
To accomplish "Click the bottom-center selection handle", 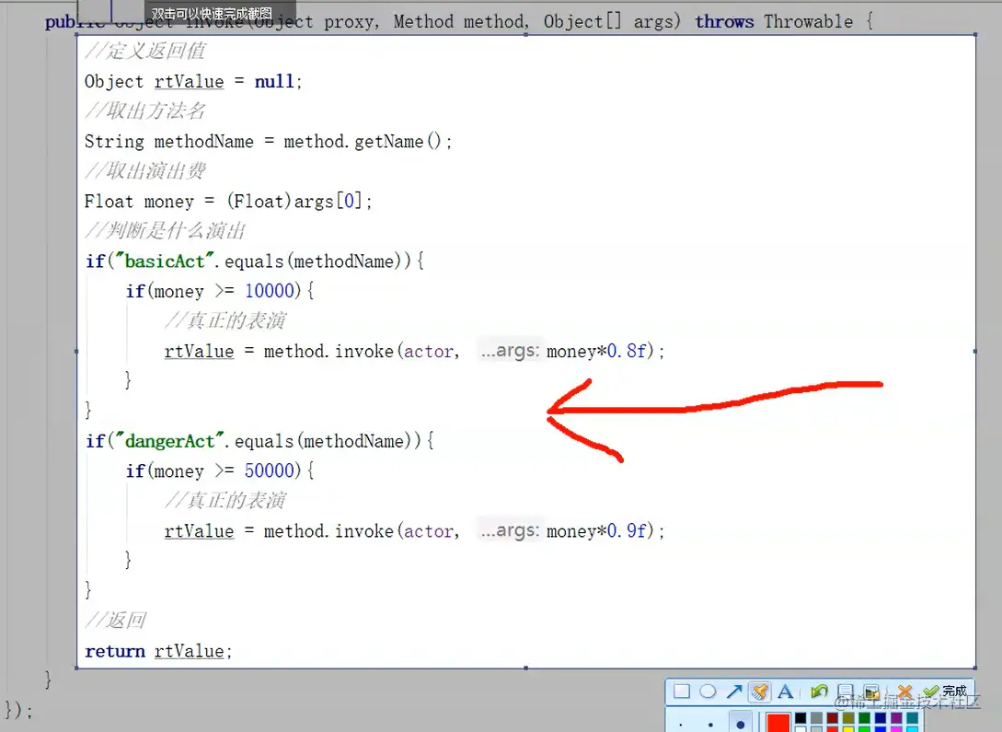I will click(525, 668).
